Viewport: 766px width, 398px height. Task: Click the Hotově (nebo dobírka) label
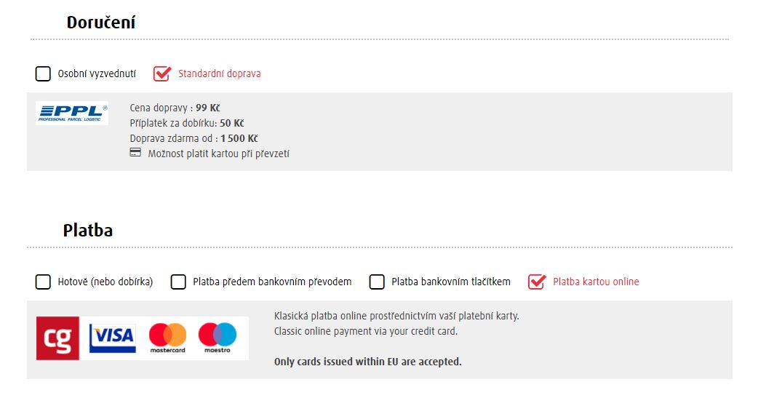(x=105, y=282)
